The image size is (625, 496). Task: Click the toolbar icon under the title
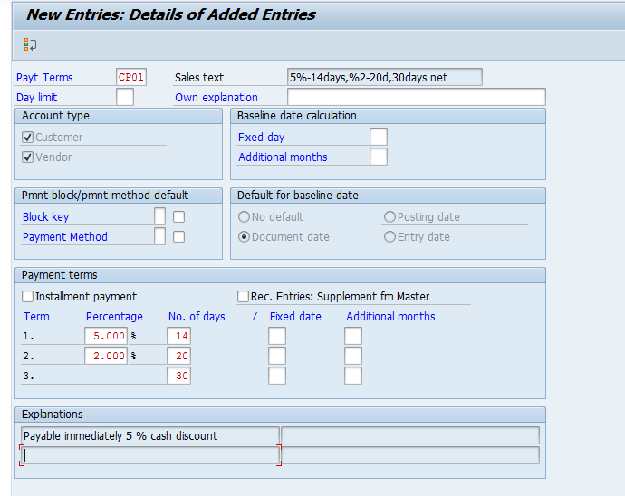(30, 44)
